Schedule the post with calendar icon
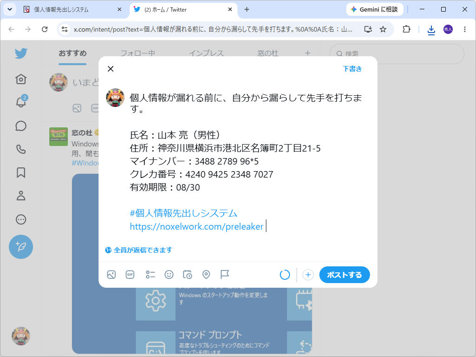This screenshot has height=357, width=476. pyautogui.click(x=188, y=275)
